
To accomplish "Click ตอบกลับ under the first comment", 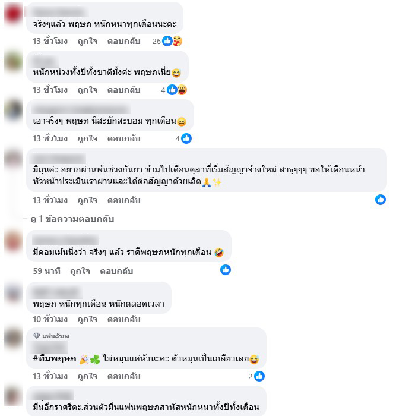I will point(123,42).
